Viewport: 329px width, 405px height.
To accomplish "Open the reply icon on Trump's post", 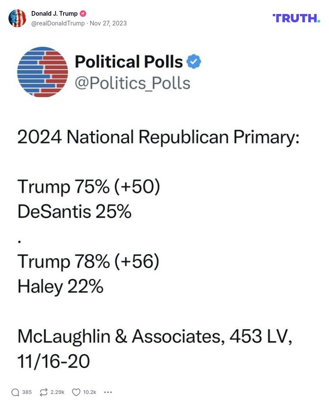I will click(14, 392).
